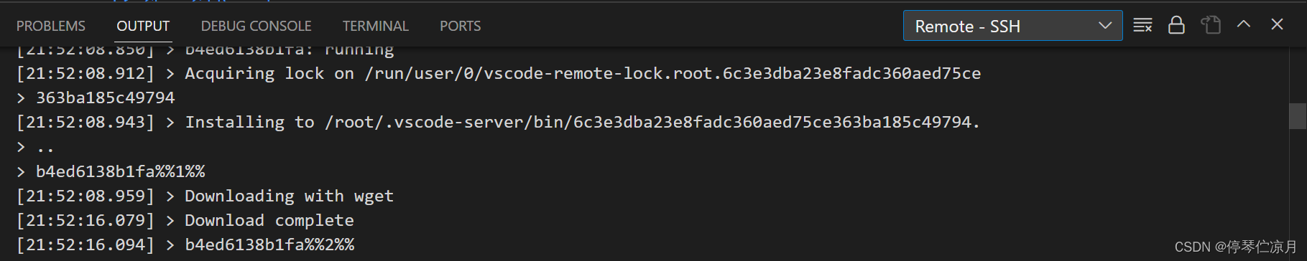The image size is (1307, 261).
Task: Open the DEBUG CONSOLE tab
Action: 256,26
